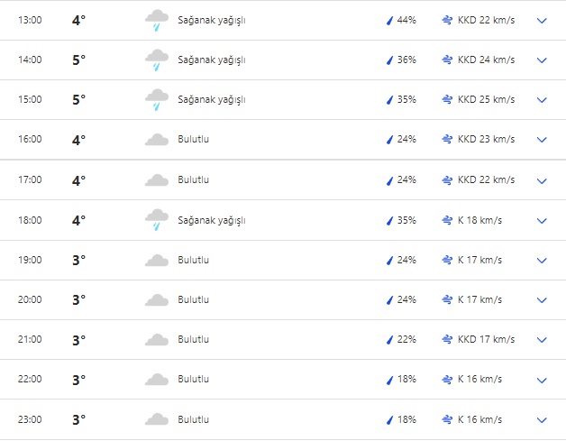Viewport: 566px width, 441px height.
Task: Expand the 23:00 forecast row
Action: [x=542, y=420]
